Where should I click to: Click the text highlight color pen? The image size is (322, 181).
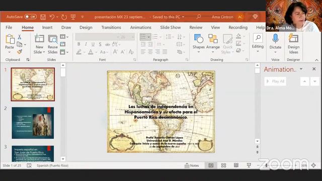(x=78, y=52)
